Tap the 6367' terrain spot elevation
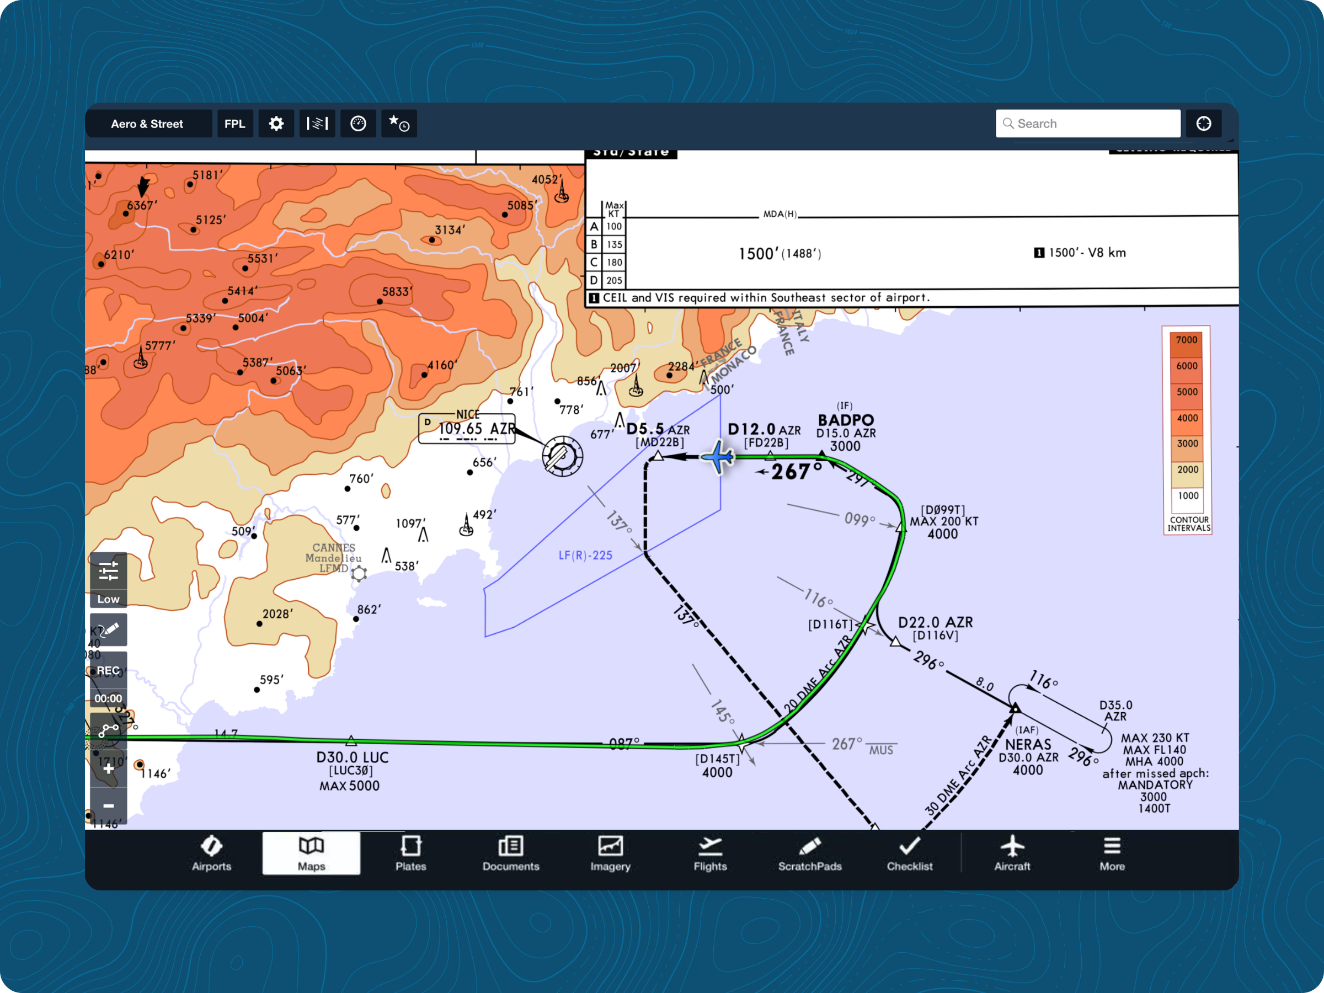1324x993 pixels. [142, 205]
